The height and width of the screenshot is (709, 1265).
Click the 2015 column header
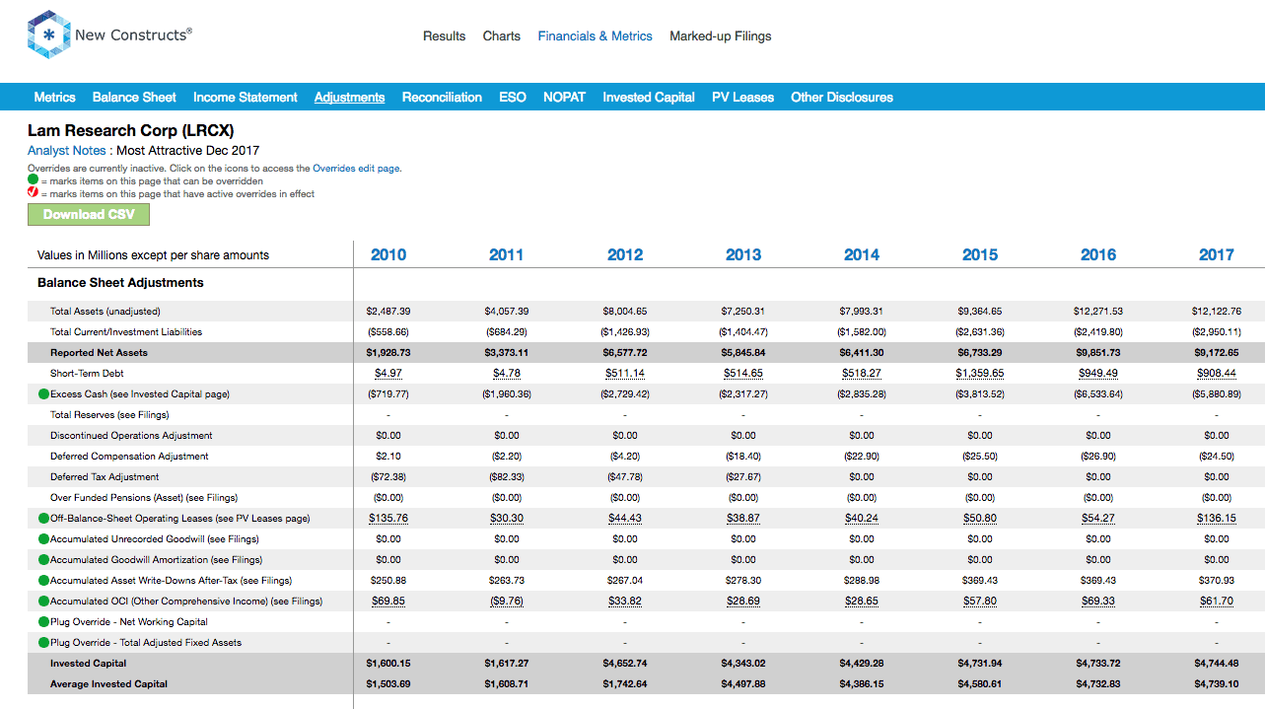click(x=980, y=254)
